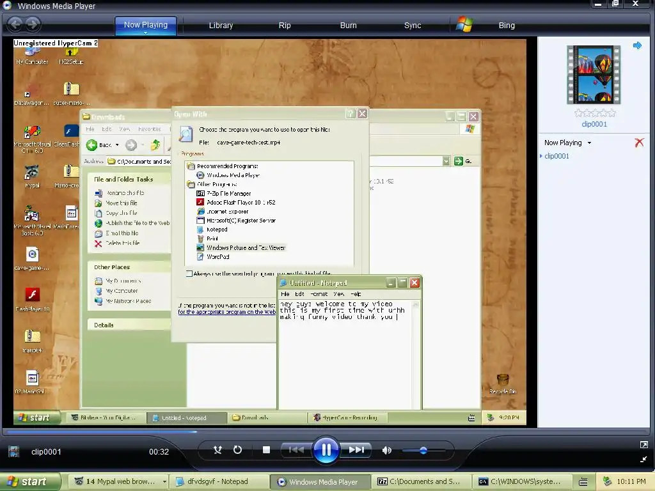Open the Library tab
Image resolution: width=655 pixels, height=491 pixels.
click(x=221, y=26)
